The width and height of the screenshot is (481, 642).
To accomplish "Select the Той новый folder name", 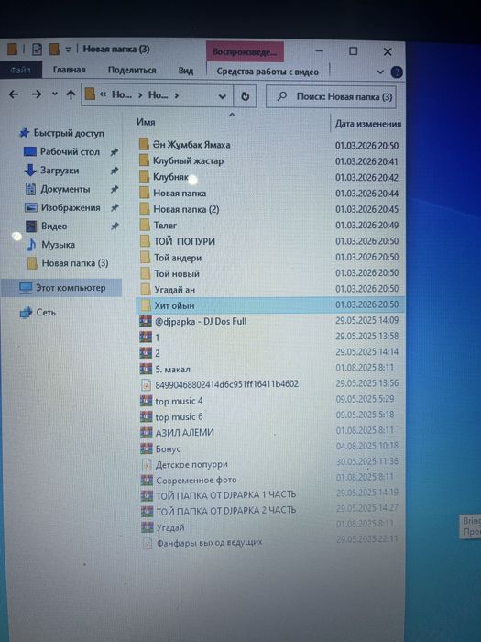I will [177, 274].
